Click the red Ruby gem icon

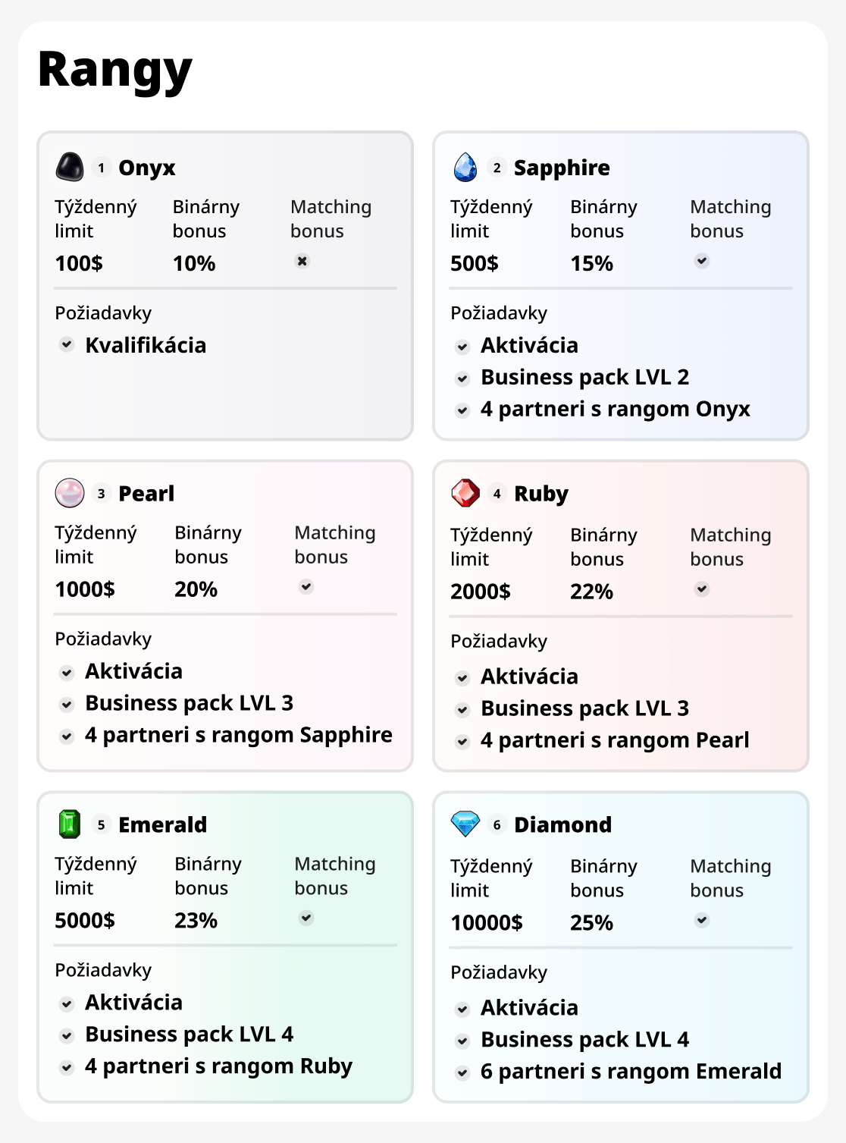tap(465, 493)
